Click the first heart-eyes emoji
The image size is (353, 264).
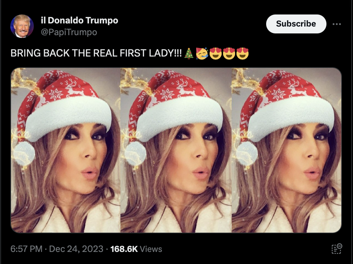215,53
